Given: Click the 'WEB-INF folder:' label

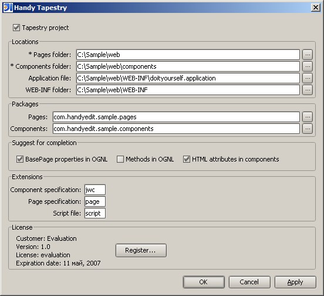Looking at the screenshot, I should click(48, 90).
